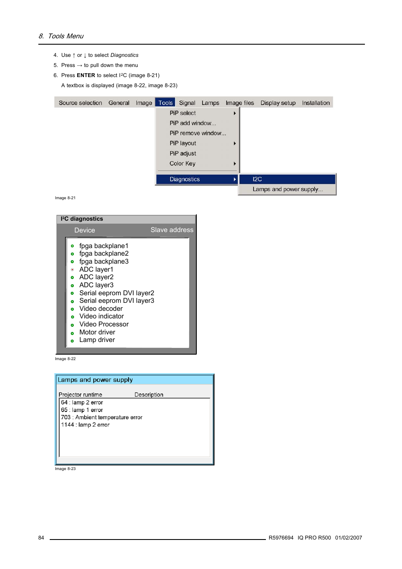This screenshot has width=402, height=569.
Task: Select 'Serial eeprom DVI layer2' row
Action: click(x=117, y=293)
